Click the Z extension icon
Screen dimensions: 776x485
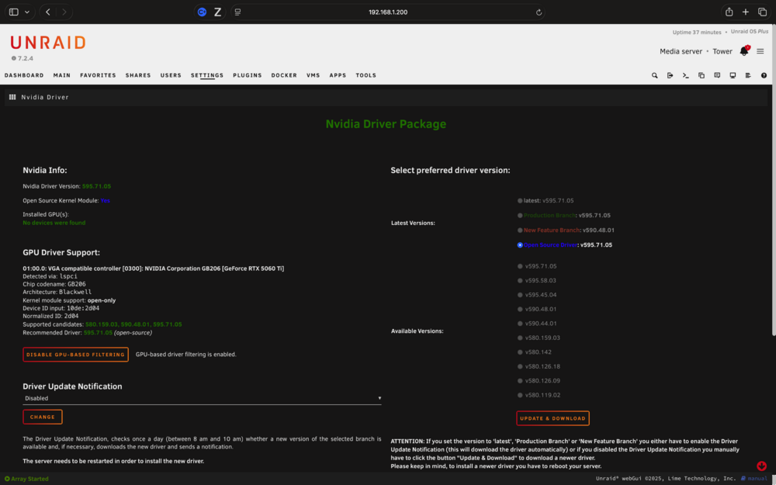[217, 12]
